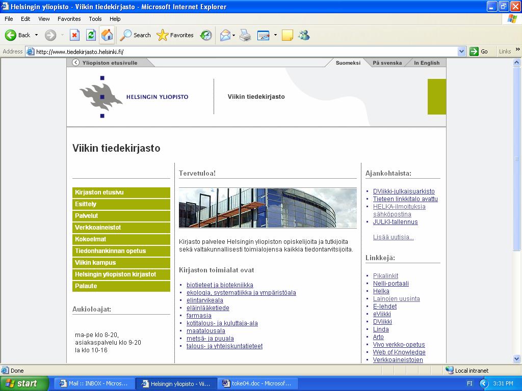Select Helsingin yliopiston kirjastot item
This screenshot has height=391, width=522.
tap(121, 274)
